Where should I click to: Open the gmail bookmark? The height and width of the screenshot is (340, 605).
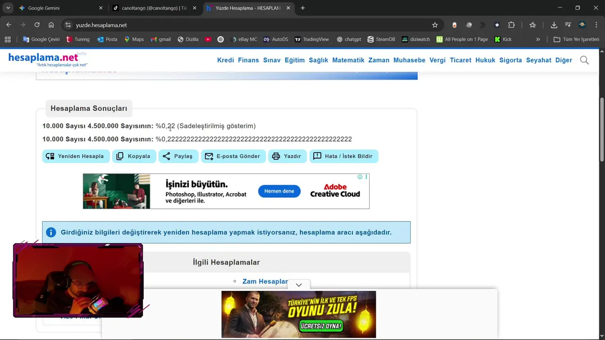click(161, 39)
